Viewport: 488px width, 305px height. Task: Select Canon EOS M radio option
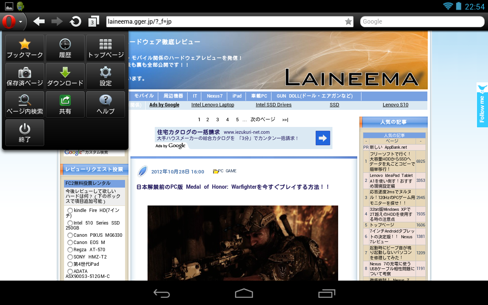coord(70,242)
